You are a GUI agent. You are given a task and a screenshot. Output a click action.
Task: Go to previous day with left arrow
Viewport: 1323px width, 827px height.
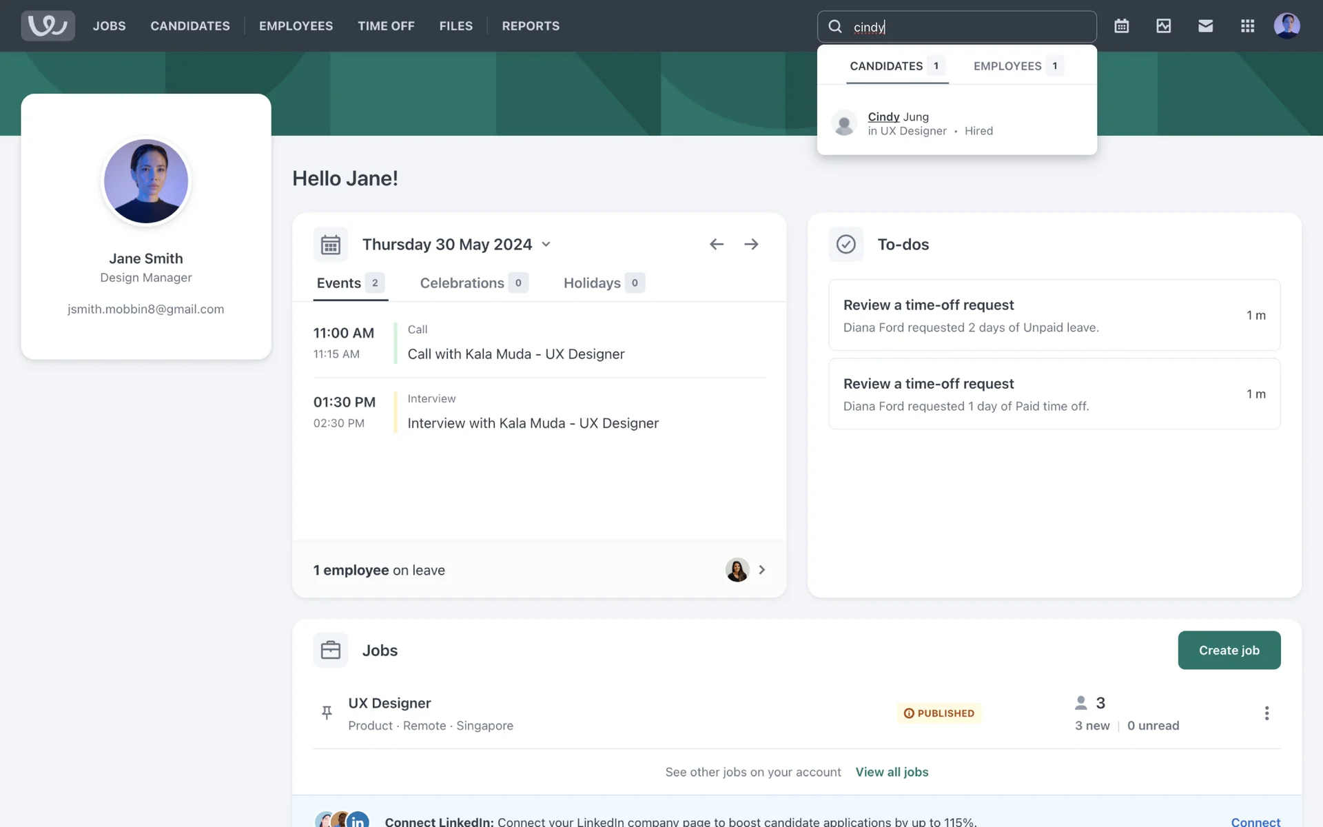(717, 244)
